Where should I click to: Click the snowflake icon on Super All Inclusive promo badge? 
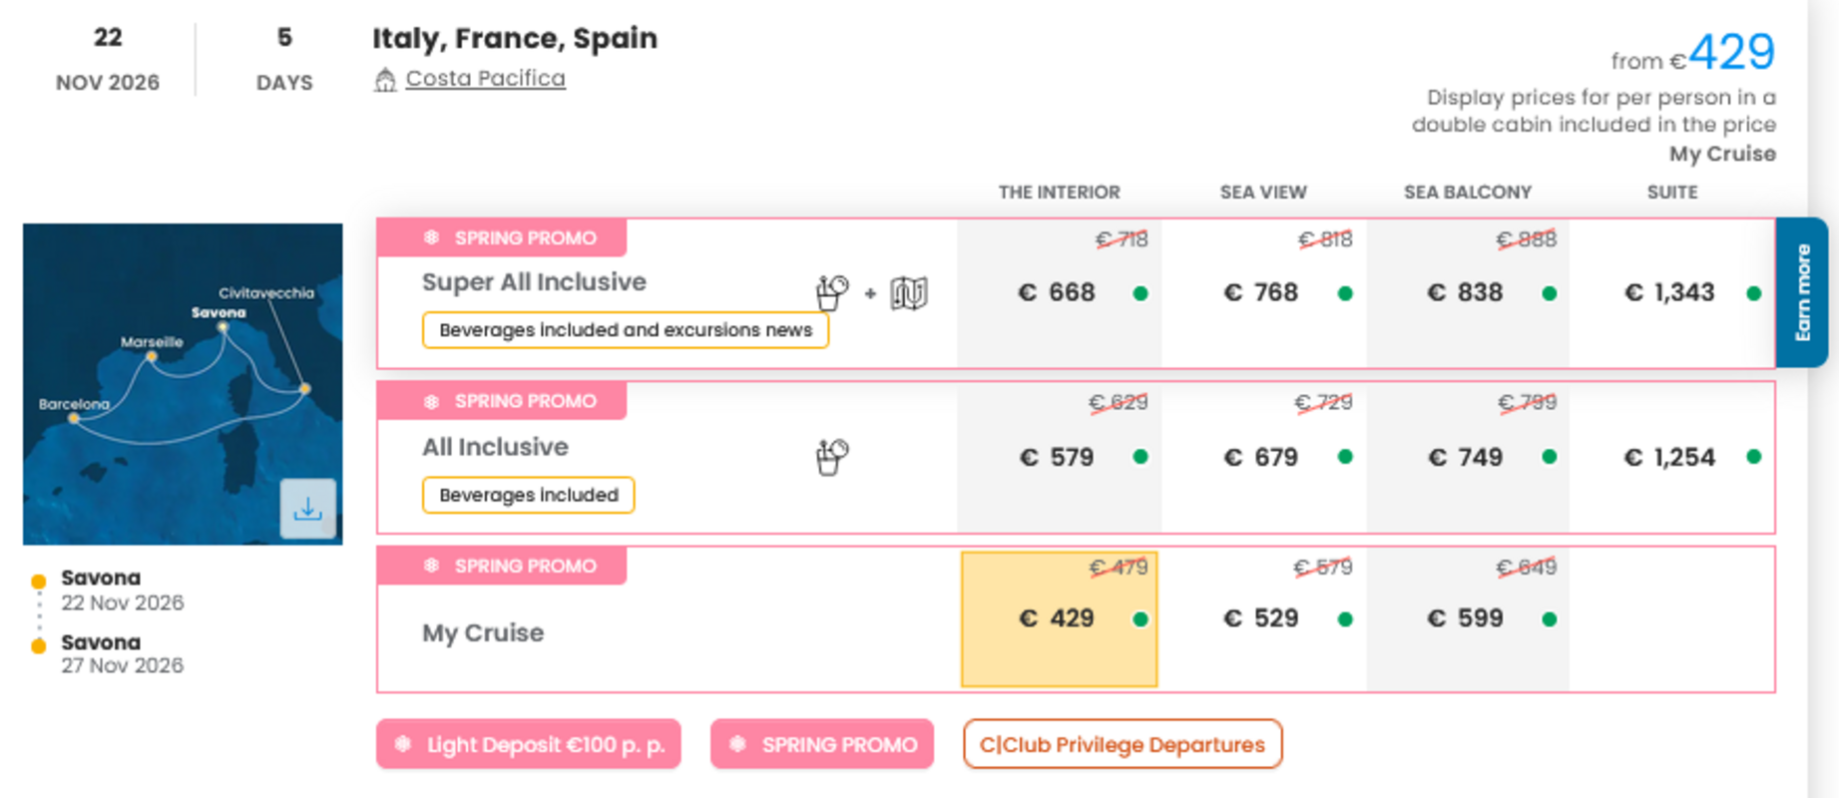point(429,236)
